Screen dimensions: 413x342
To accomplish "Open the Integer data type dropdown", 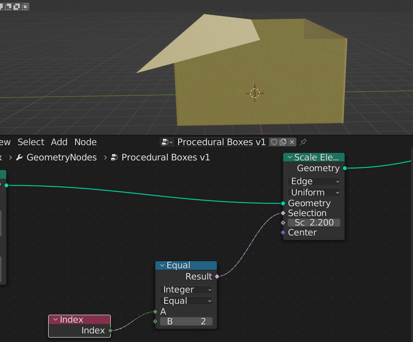I will point(186,290).
